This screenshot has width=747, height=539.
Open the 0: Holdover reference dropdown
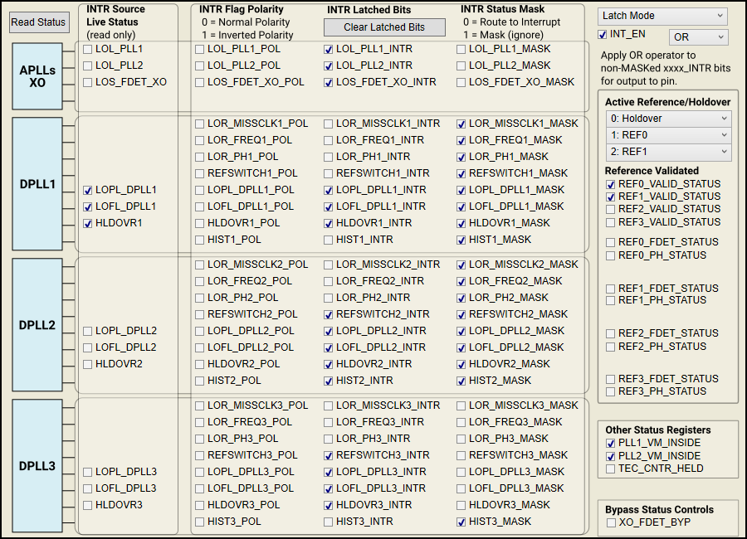click(666, 119)
